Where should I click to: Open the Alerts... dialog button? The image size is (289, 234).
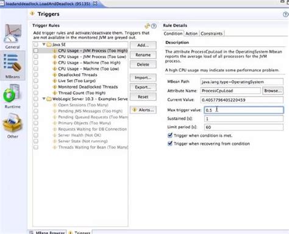coord(143,110)
